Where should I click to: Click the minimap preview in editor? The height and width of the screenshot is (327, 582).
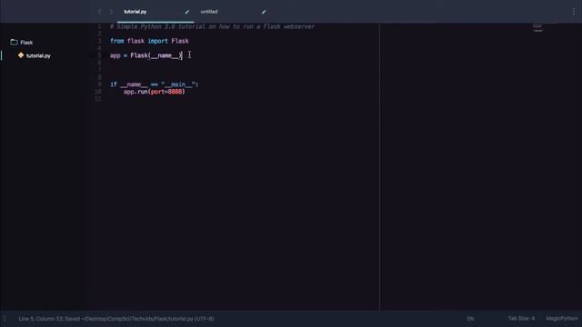(x=537, y=28)
